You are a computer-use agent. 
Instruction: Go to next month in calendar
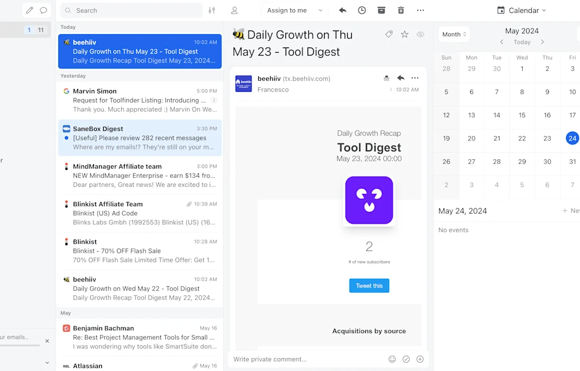(542, 42)
